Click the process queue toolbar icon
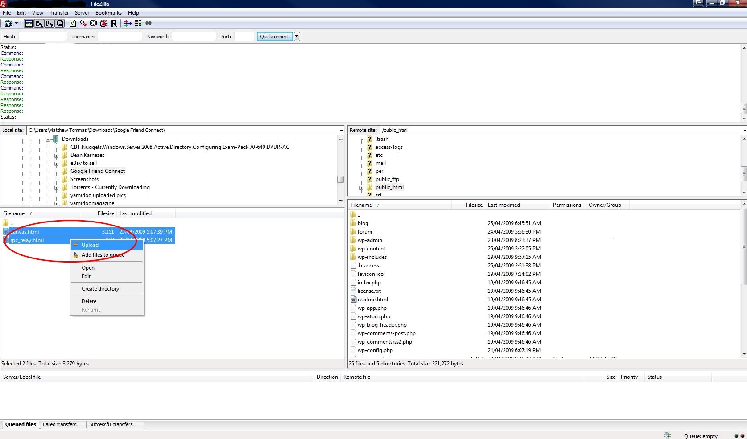Image resolution: width=747 pixels, height=439 pixels. point(83,23)
